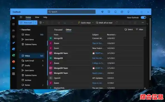Open OneDrive cloud icon in app rail

(x=13, y=68)
